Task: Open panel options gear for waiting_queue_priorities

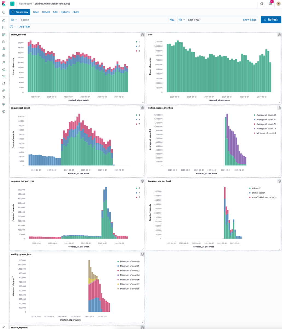Action: [x=279, y=108]
